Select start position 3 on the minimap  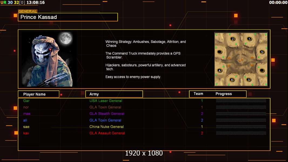(x=249, y=80)
